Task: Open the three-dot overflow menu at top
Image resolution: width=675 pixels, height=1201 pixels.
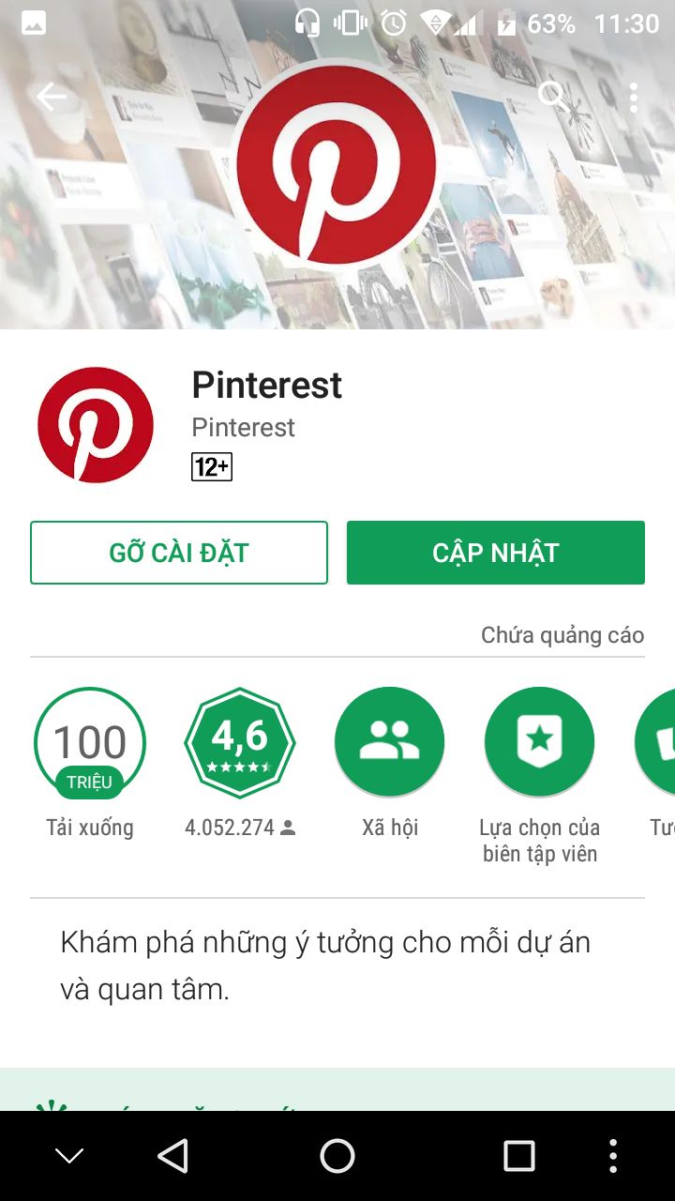Action: click(634, 97)
